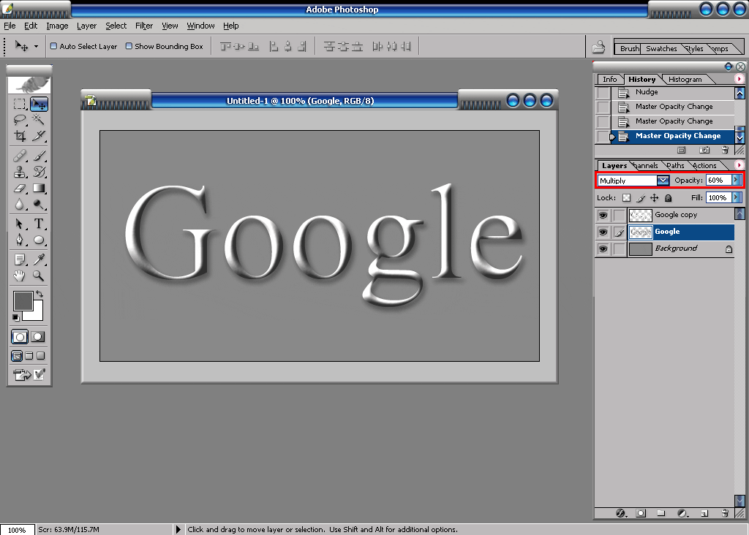
Task: Open the Multiply blend mode dropdown
Action: pos(663,181)
